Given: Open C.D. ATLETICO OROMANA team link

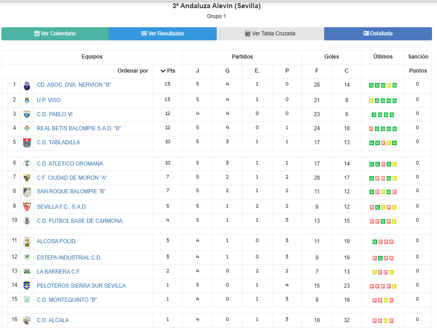Looking at the screenshot, I should pos(70,164).
